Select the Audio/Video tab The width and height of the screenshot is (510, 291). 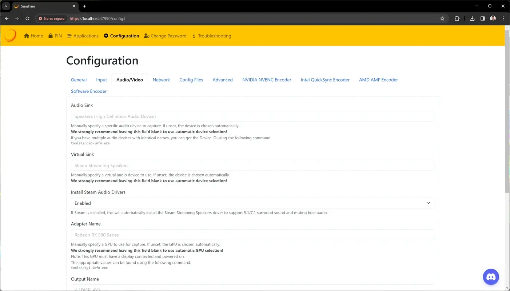click(130, 80)
